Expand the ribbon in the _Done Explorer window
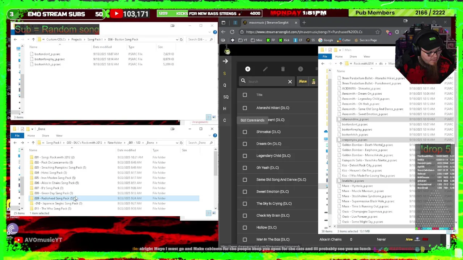463x260 pixels. pyautogui.click(x=210, y=135)
